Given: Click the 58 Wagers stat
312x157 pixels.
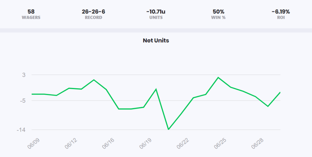Looking at the screenshot, I should (31, 14).
